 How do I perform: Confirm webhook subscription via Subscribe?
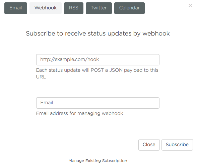[177, 145]
